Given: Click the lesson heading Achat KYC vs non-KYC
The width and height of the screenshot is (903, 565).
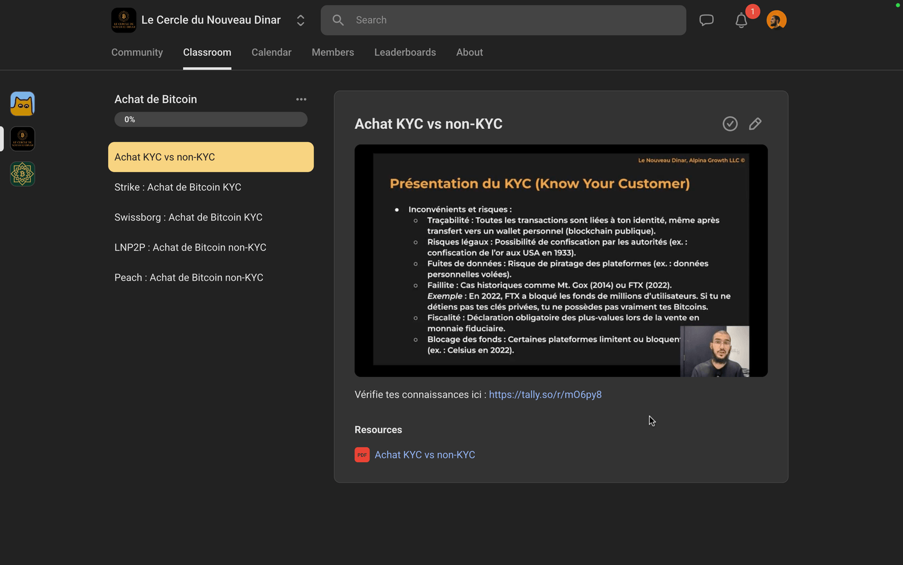Looking at the screenshot, I should pyautogui.click(x=429, y=124).
